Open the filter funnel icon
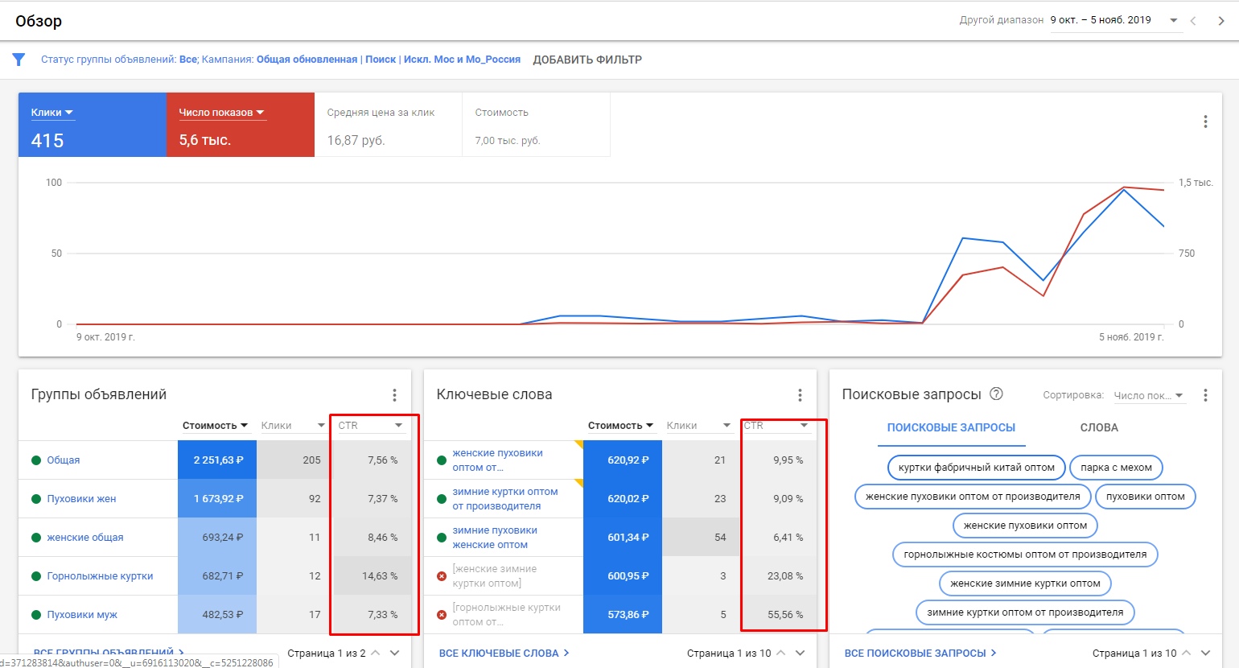The image size is (1239, 668). [x=19, y=60]
